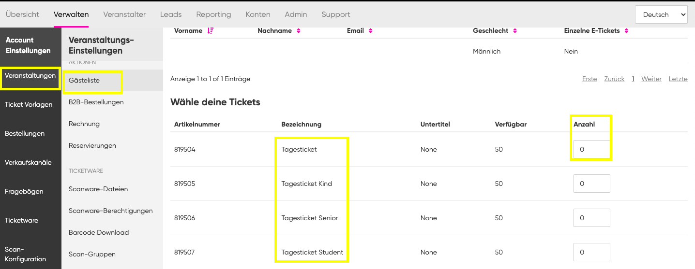Open B2B-Bestellungen in settings menu
The width and height of the screenshot is (695, 269).
[96, 102]
